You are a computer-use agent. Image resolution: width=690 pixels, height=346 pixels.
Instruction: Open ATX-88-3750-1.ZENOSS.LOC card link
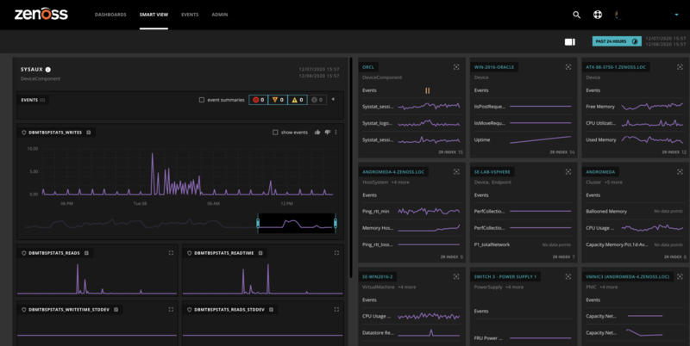click(x=616, y=67)
